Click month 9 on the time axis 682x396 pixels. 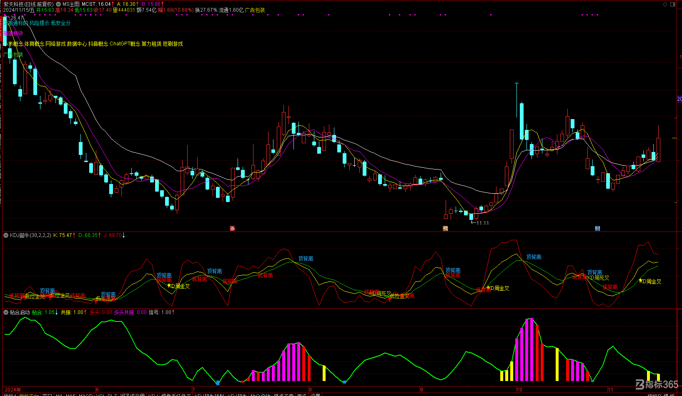click(x=422, y=390)
